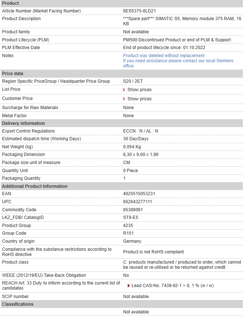Viewport: 248px width, 316px height.
Task: Open the contact local Siemens office link
Action: click(x=178, y=63)
